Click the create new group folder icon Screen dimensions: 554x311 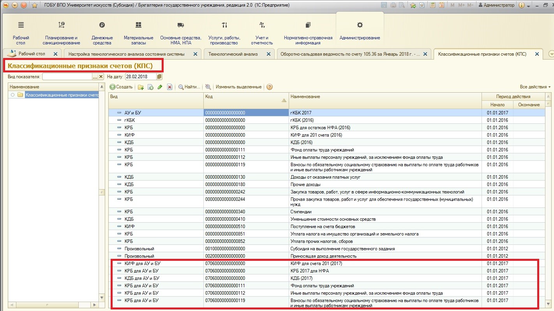(x=141, y=87)
